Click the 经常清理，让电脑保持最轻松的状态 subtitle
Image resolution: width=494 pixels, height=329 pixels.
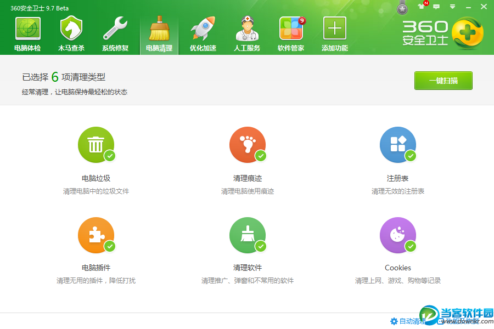75,92
